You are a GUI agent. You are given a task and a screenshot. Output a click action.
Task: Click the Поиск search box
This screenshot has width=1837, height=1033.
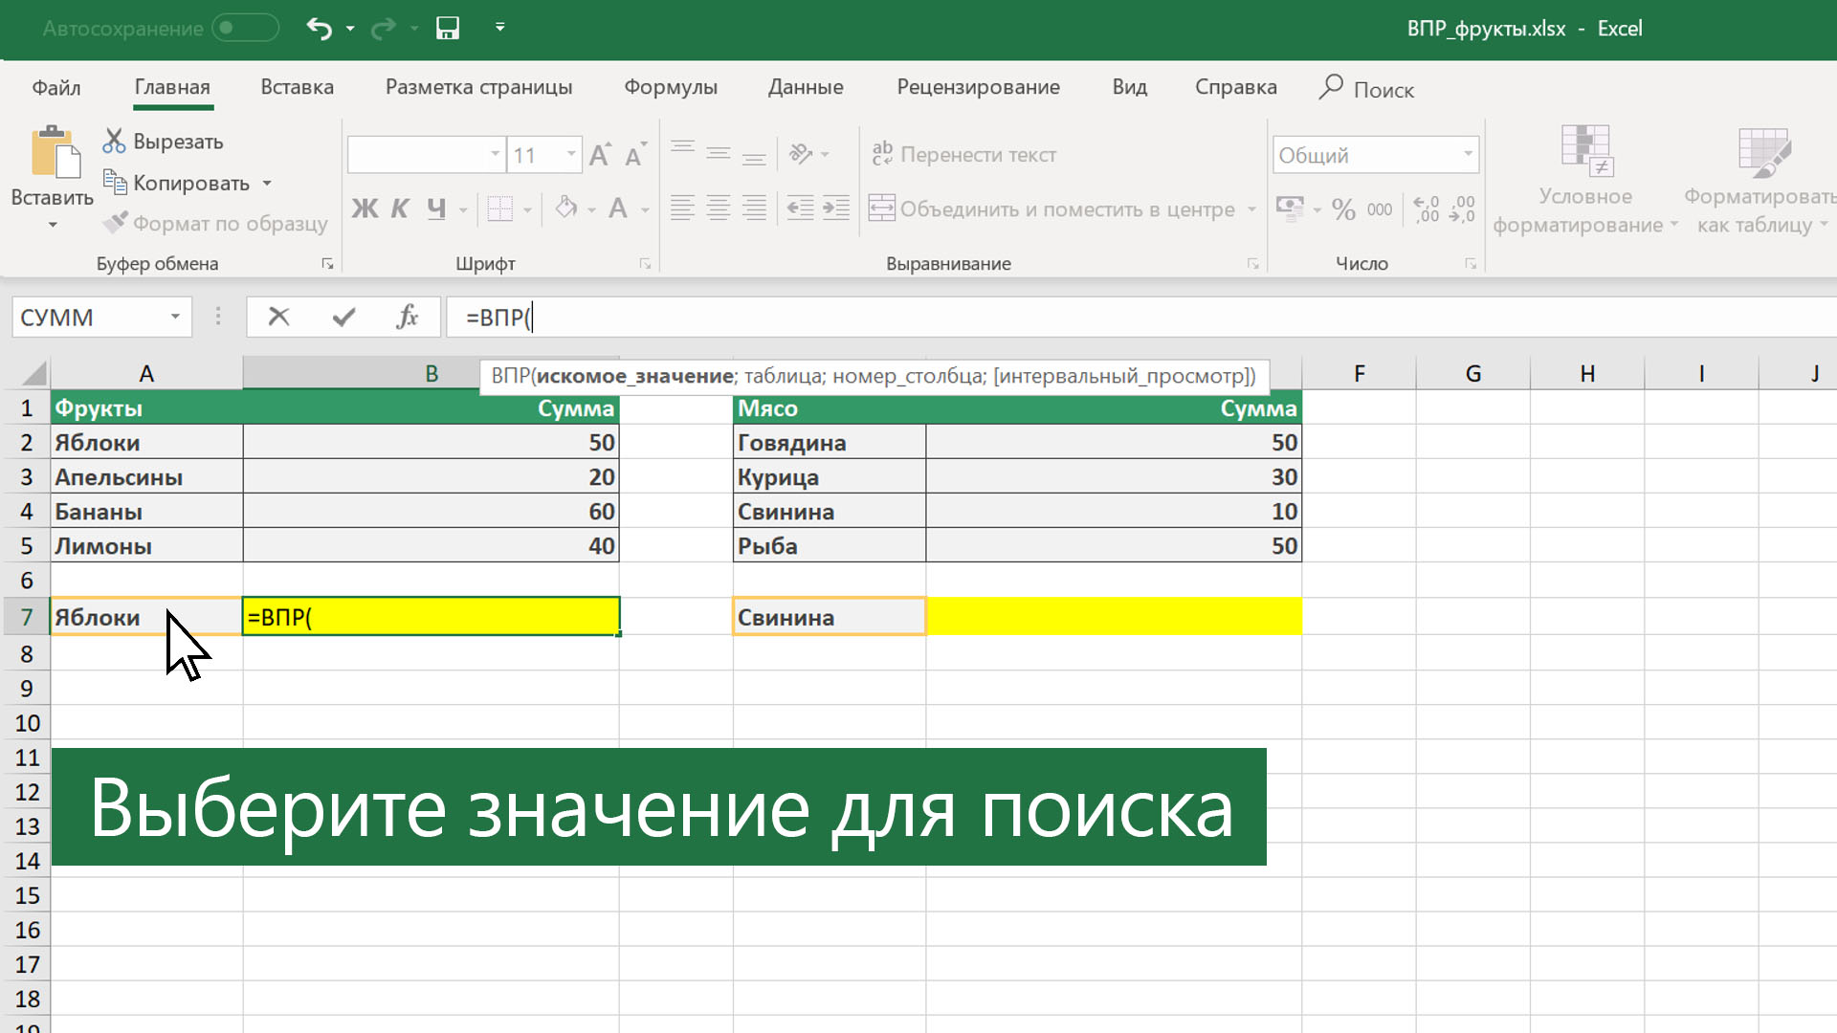coord(1366,89)
